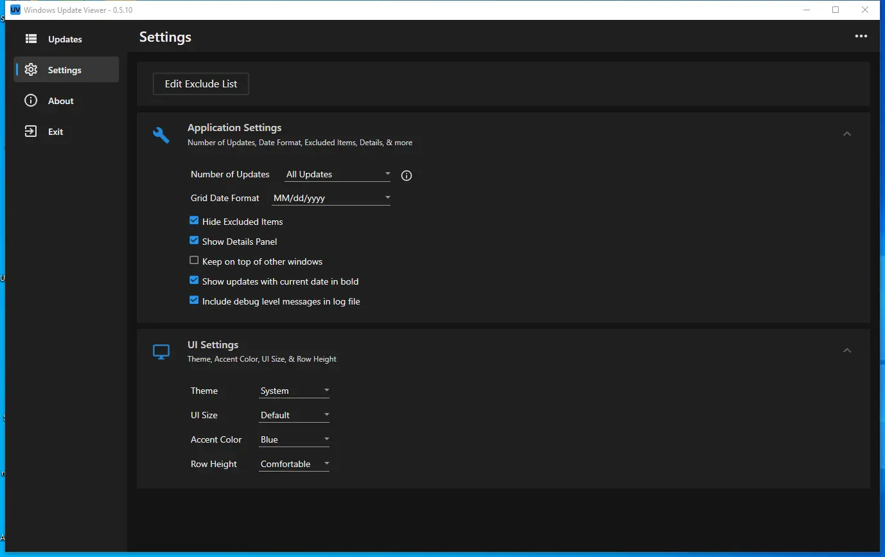This screenshot has height=557, width=885.
Task: Collapse the Application Settings section chevron
Action: pos(847,134)
